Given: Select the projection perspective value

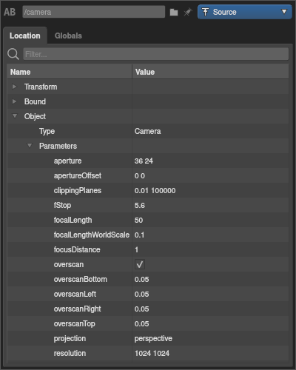Looking at the screenshot, I should (153, 338).
